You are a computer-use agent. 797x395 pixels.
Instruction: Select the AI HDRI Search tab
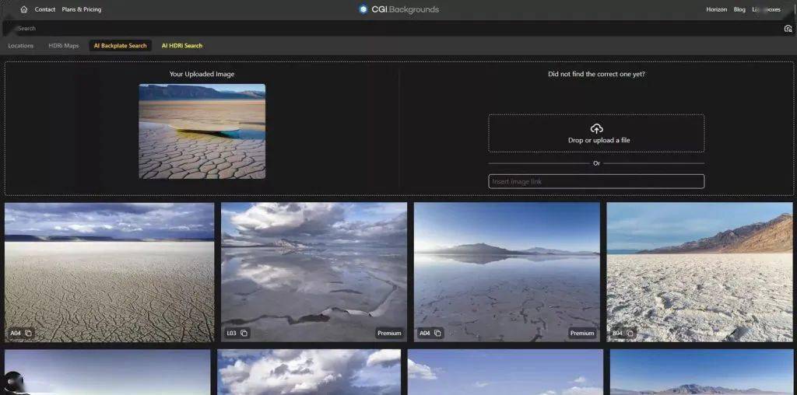tap(182, 46)
